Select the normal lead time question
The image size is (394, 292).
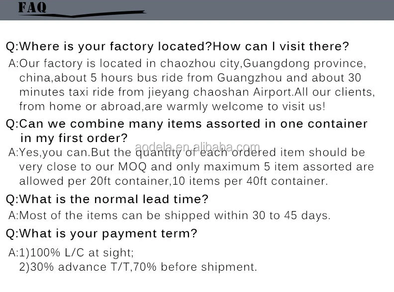tap(107, 199)
